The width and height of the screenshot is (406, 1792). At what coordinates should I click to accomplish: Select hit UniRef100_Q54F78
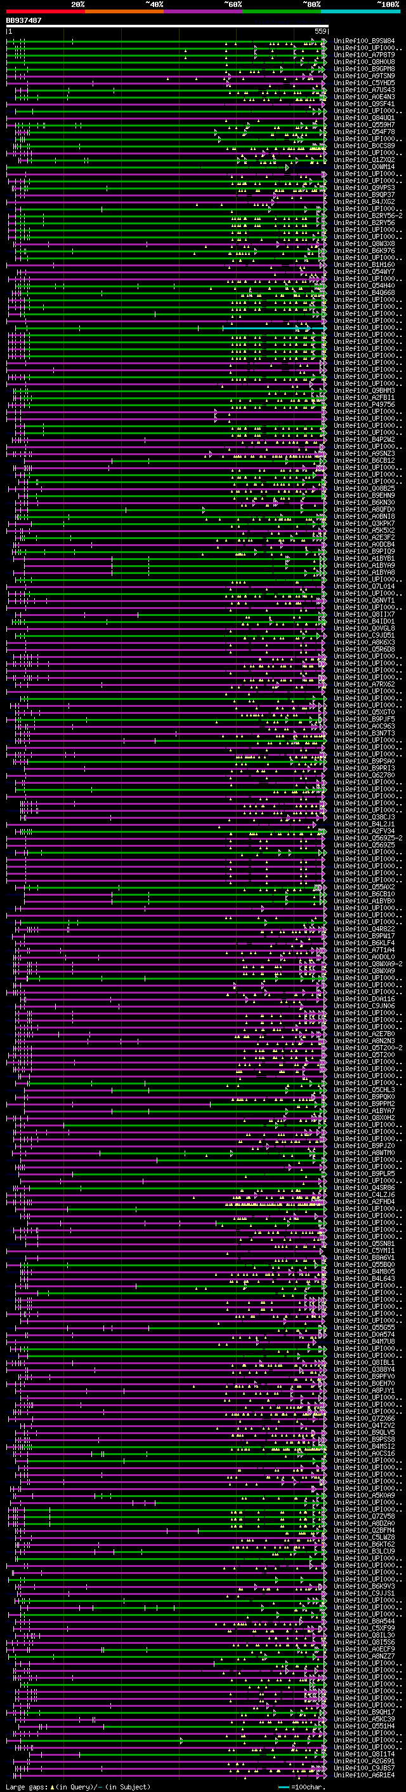click(364, 132)
